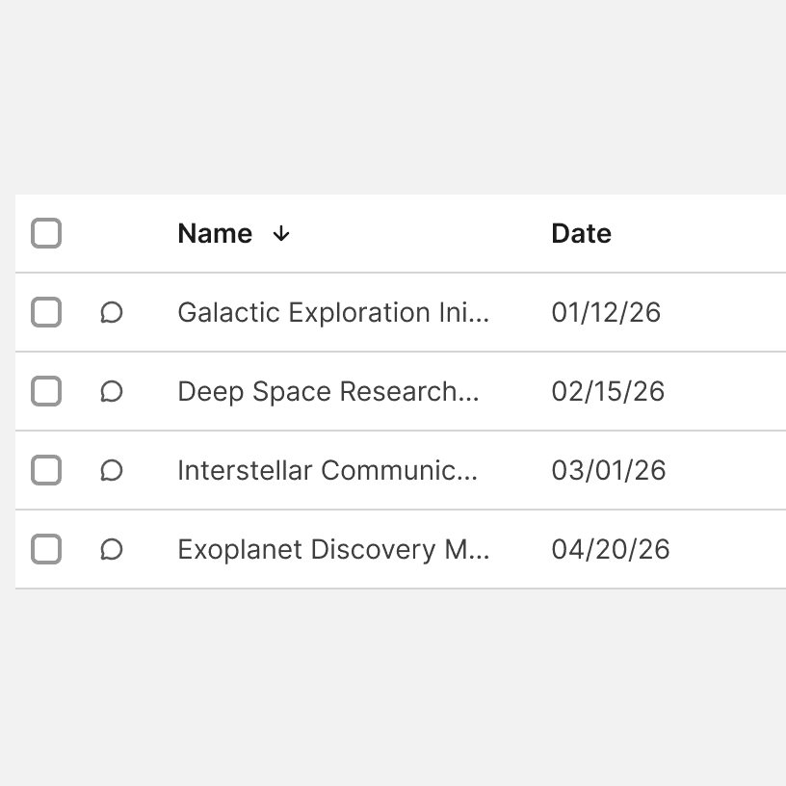Check the Deep Space Research row checkbox

(46, 392)
